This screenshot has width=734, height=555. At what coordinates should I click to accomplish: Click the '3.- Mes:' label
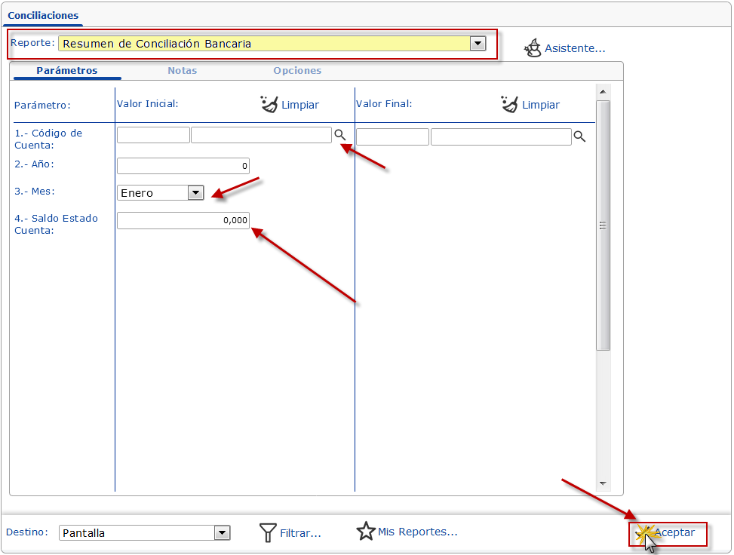tap(35, 191)
